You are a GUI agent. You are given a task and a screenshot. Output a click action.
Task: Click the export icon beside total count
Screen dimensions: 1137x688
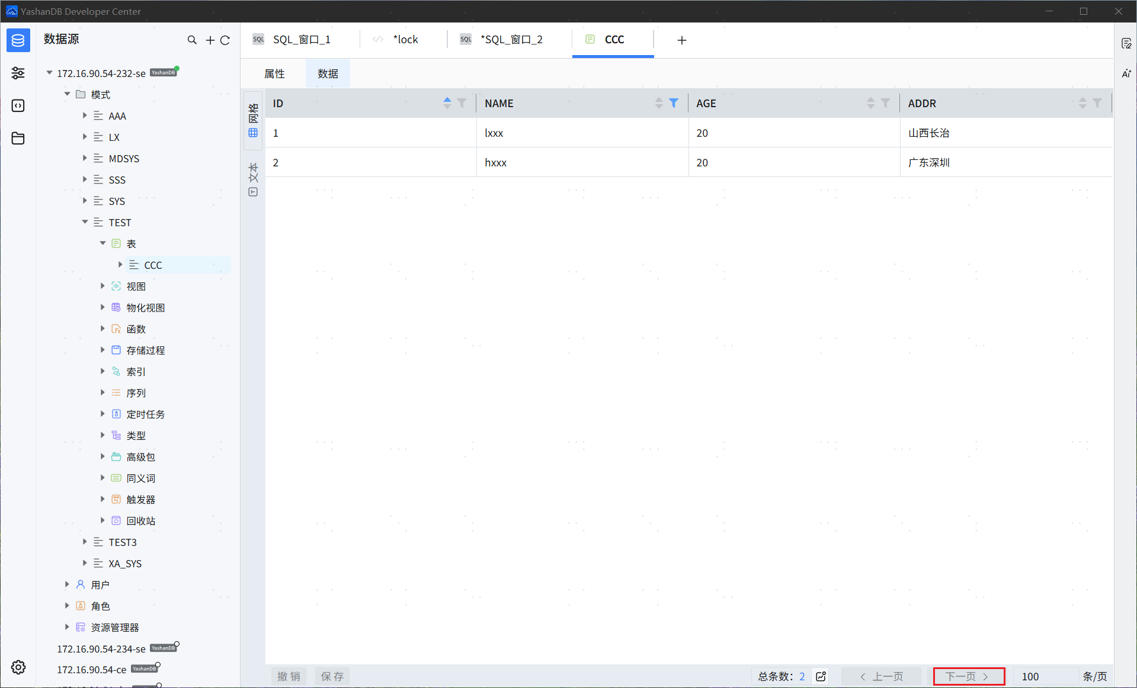click(821, 676)
